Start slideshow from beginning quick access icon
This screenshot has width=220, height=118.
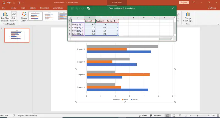pos(19,3)
